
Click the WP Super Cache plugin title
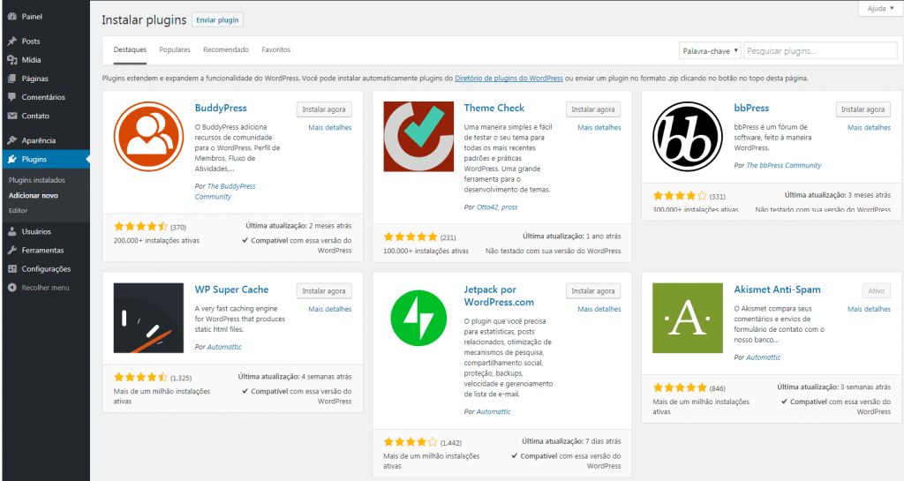click(x=232, y=289)
